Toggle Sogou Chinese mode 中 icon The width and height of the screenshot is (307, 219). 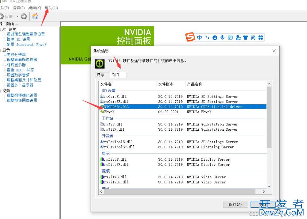point(199,37)
